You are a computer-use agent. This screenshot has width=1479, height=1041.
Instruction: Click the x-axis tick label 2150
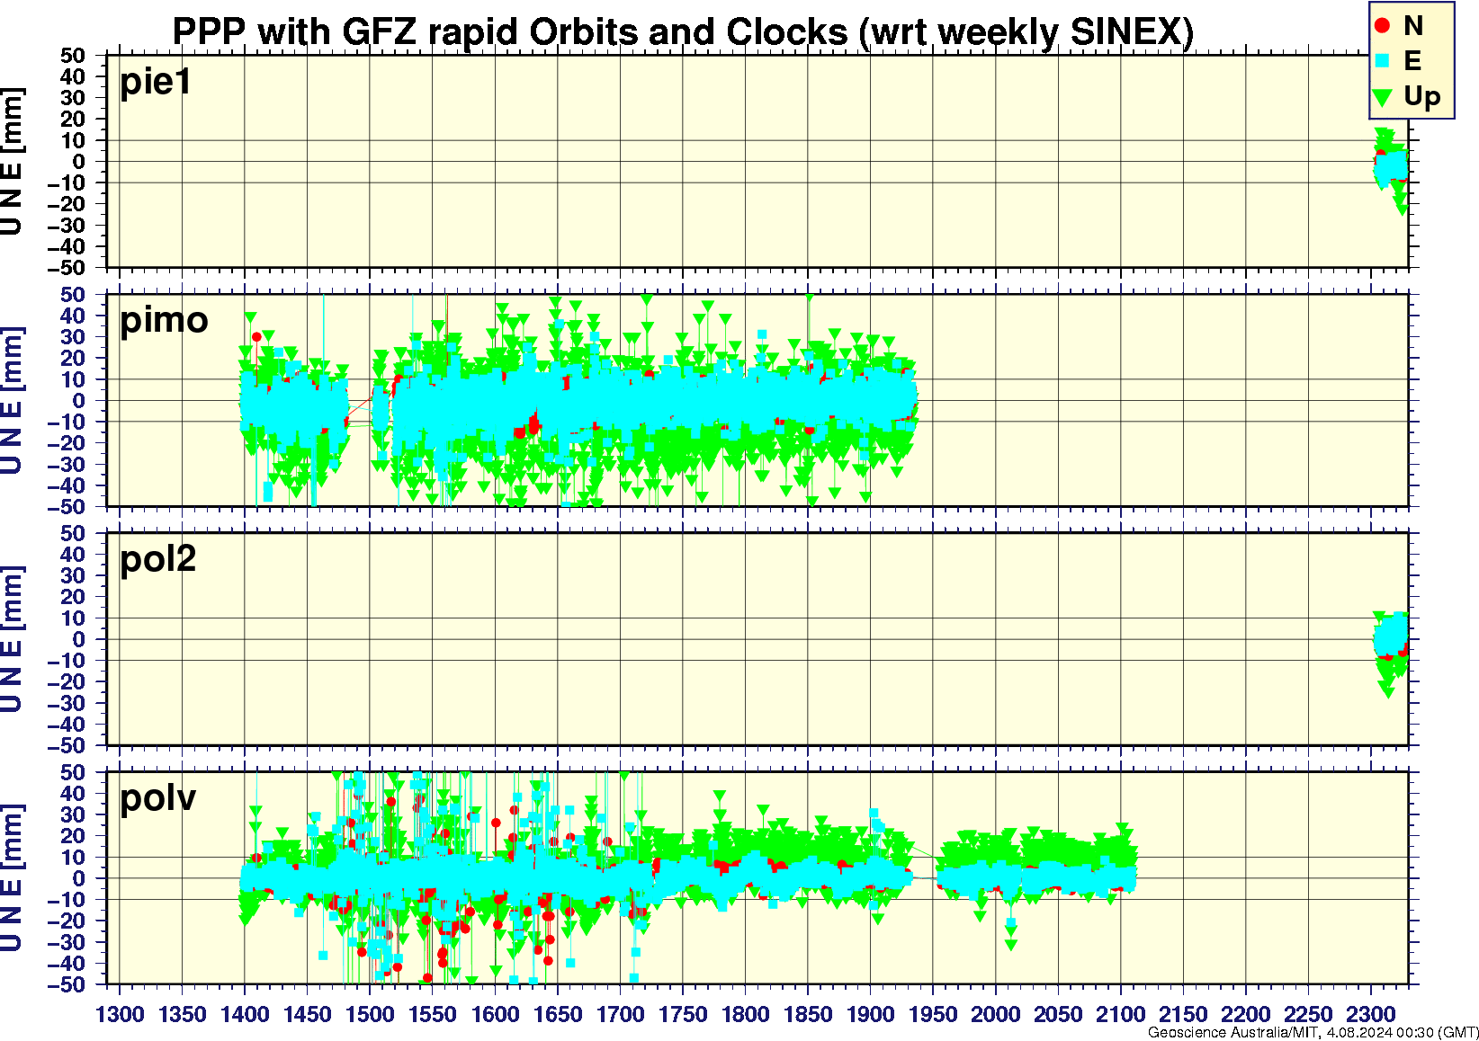1183,1014
